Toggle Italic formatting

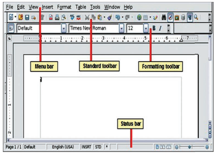(x=160, y=28)
